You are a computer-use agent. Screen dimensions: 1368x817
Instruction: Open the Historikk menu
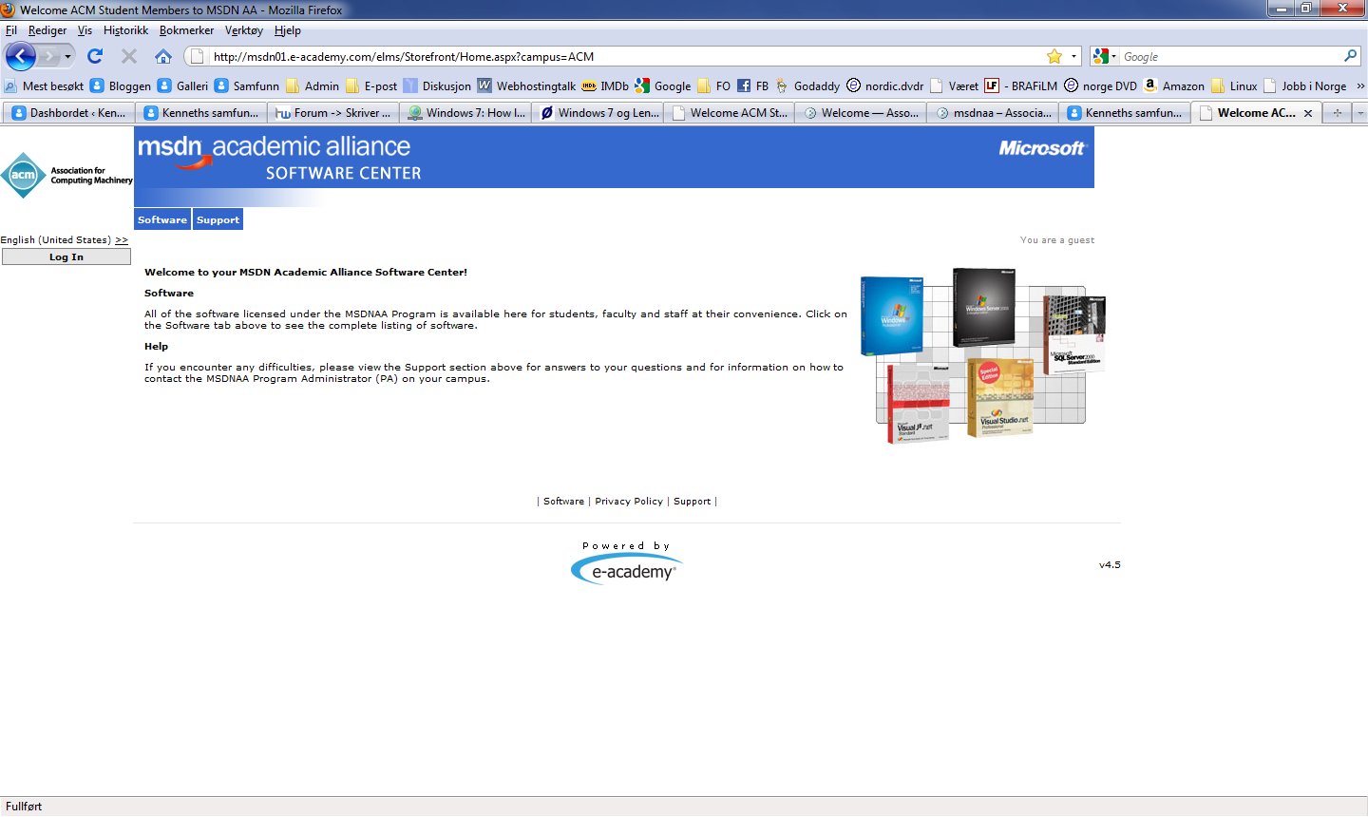pyautogui.click(x=125, y=30)
